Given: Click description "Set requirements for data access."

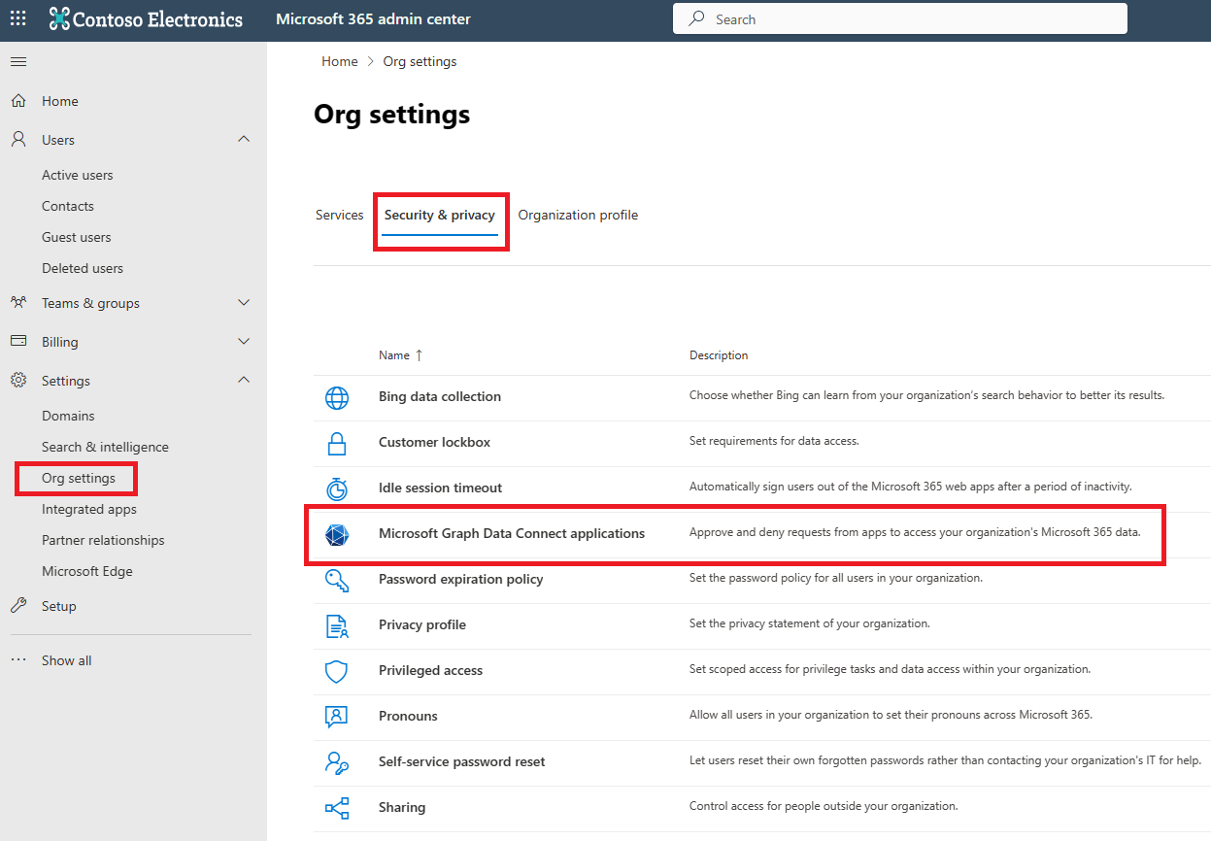Looking at the screenshot, I should click(774, 441).
